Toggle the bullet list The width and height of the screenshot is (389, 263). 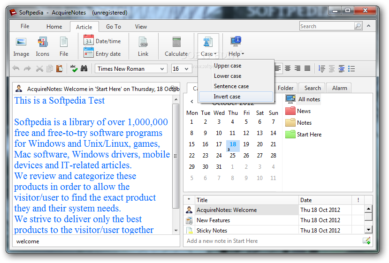(x=351, y=68)
